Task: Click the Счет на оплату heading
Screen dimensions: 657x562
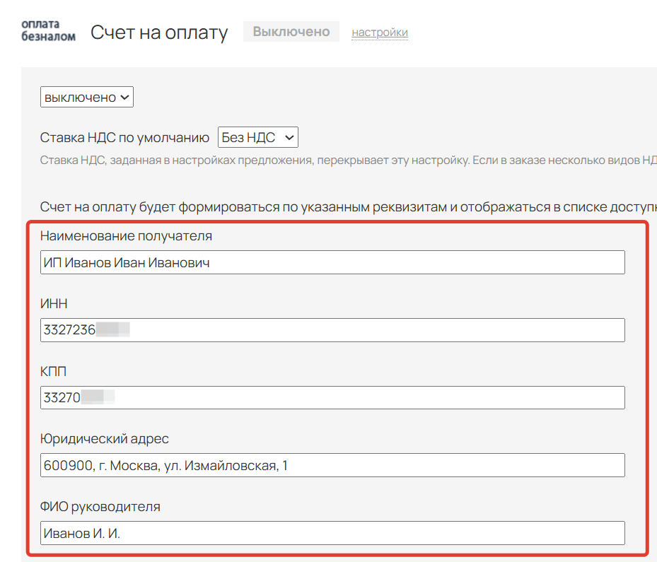Action: 159,33
